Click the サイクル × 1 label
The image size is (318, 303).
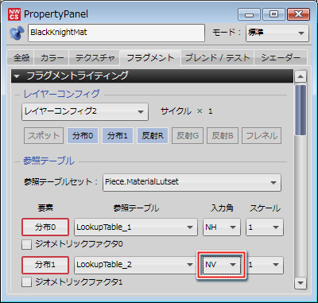187,111
